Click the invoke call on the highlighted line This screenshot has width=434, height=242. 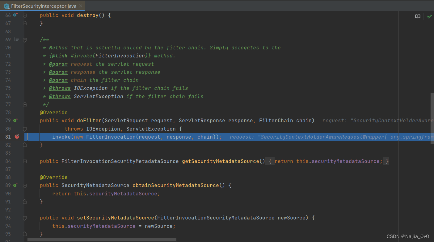coord(61,137)
